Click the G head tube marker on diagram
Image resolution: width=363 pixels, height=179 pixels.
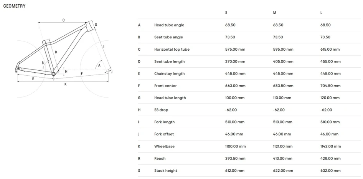coord(96,25)
